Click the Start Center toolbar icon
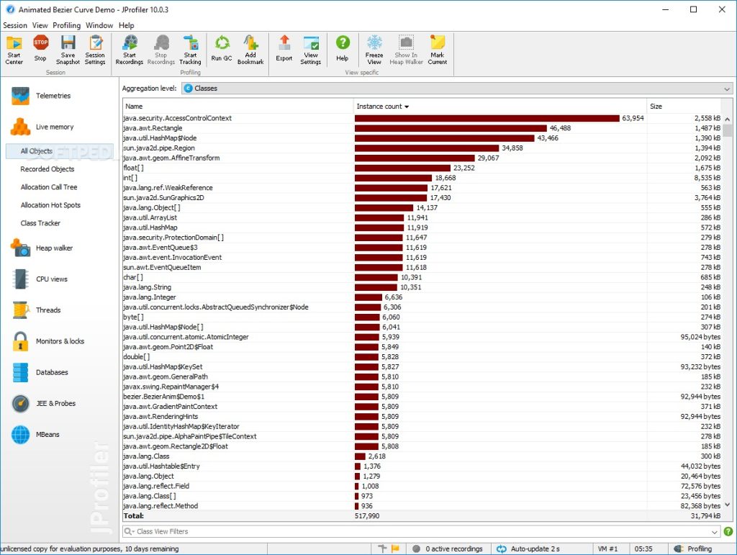This screenshot has height=555, width=737. click(x=14, y=49)
